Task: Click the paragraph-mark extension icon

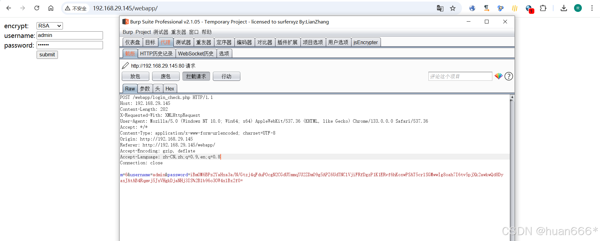Action: click(x=486, y=8)
